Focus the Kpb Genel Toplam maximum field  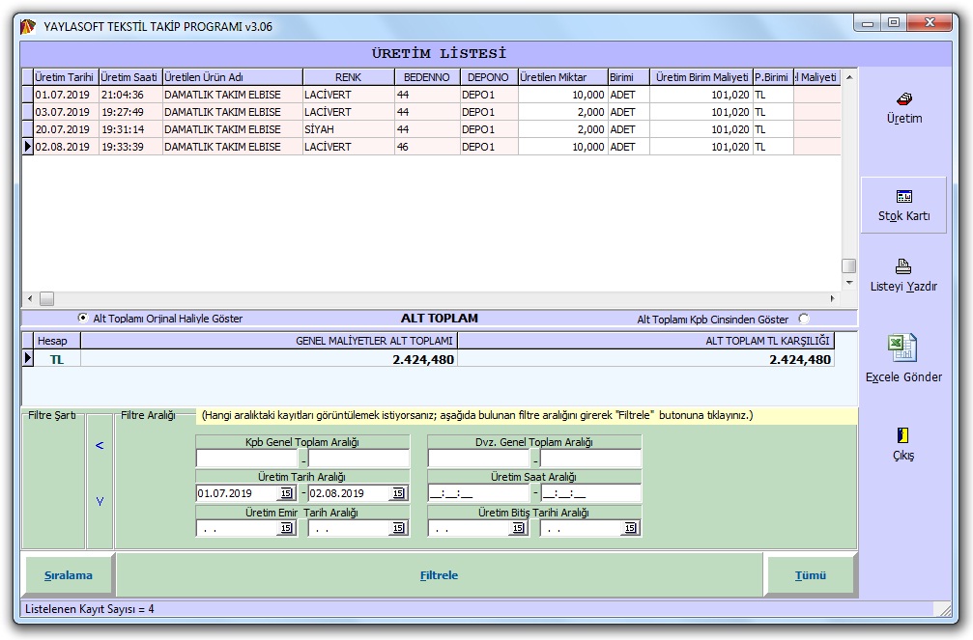click(358, 459)
